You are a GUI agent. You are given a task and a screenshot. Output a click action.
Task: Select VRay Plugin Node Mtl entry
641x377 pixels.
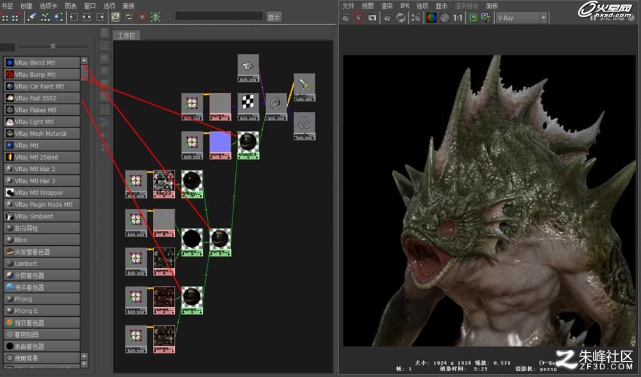click(x=42, y=204)
